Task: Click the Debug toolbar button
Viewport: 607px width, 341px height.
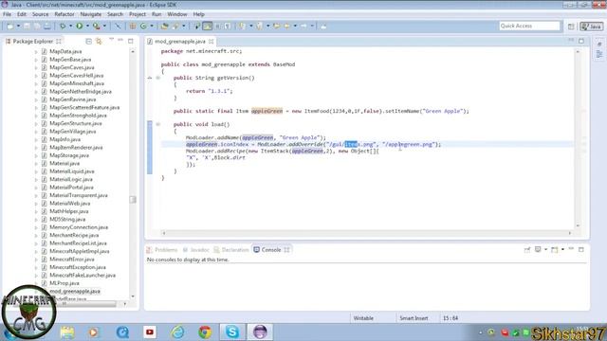Action: [63, 26]
